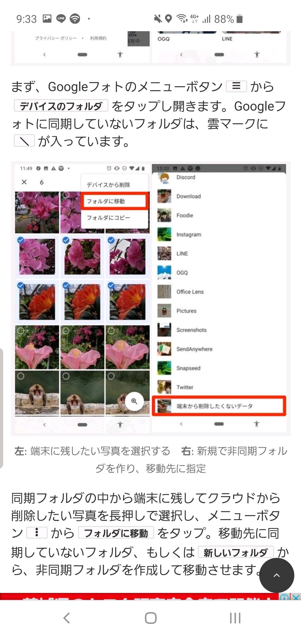Tap the Android back navigation arrow
Screen dimensions: 301x635
tap(67, 618)
